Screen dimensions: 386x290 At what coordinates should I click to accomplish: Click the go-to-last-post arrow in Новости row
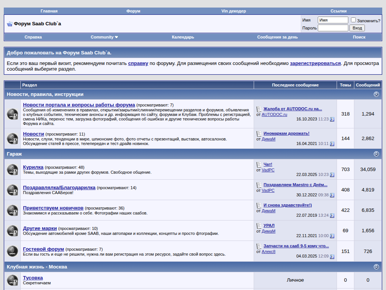point(332,144)
